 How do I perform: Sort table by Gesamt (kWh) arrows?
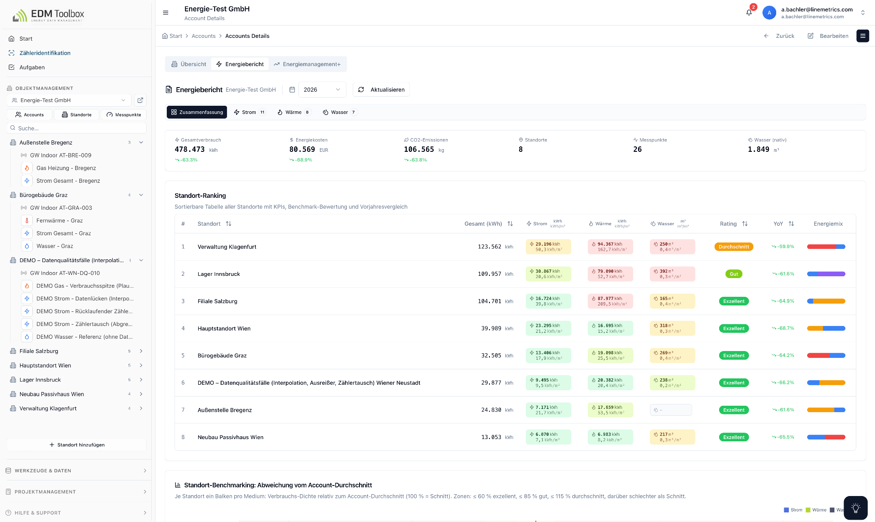pos(510,224)
